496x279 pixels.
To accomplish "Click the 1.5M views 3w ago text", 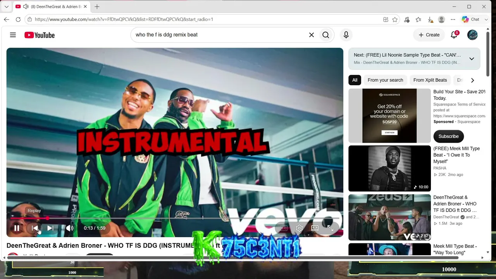I will tap(448, 224).
